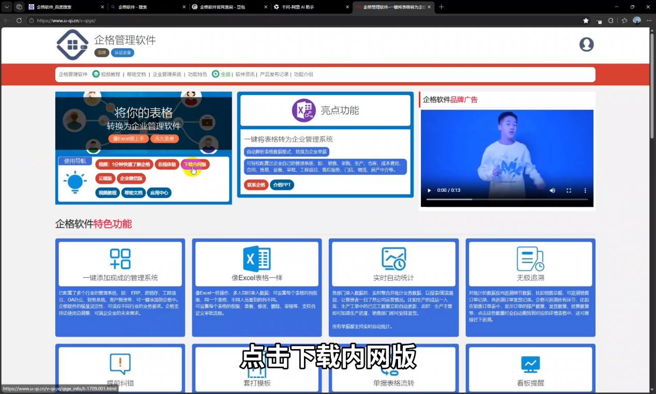Open a new browser tab with plus
The image size is (656, 394).
(x=441, y=7)
